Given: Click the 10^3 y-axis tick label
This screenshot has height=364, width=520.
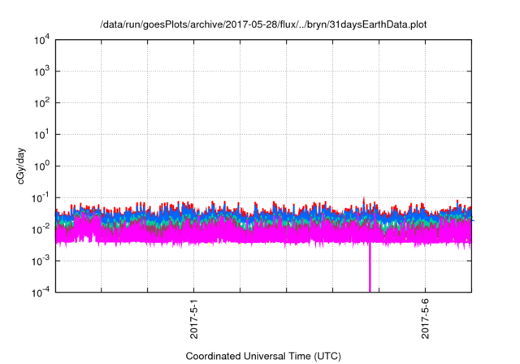Looking at the screenshot, I should (x=41, y=71).
